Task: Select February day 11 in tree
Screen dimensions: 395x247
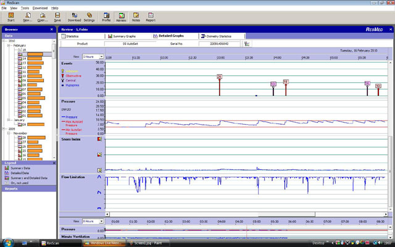Action: [29, 72]
